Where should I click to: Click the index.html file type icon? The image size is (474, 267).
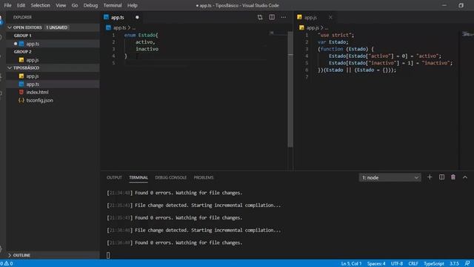21,92
